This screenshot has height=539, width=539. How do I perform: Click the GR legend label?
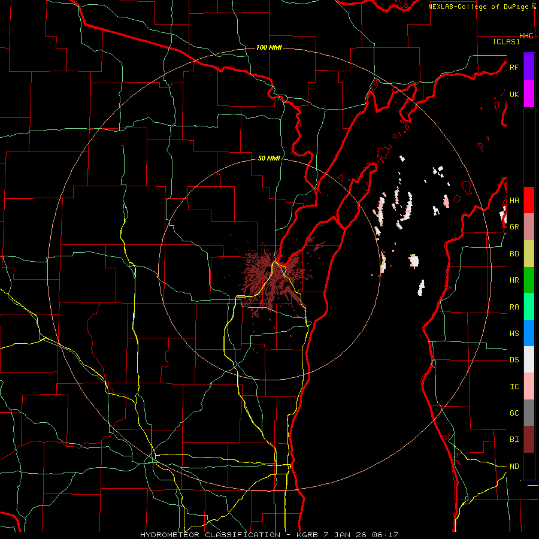[x=514, y=227]
